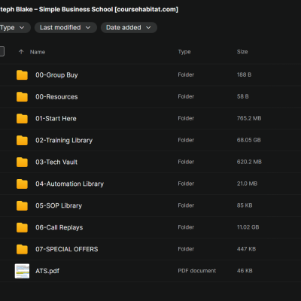This screenshot has height=301, width=301.
Task: Open the Last modified filter dropdown
Action: [65, 28]
